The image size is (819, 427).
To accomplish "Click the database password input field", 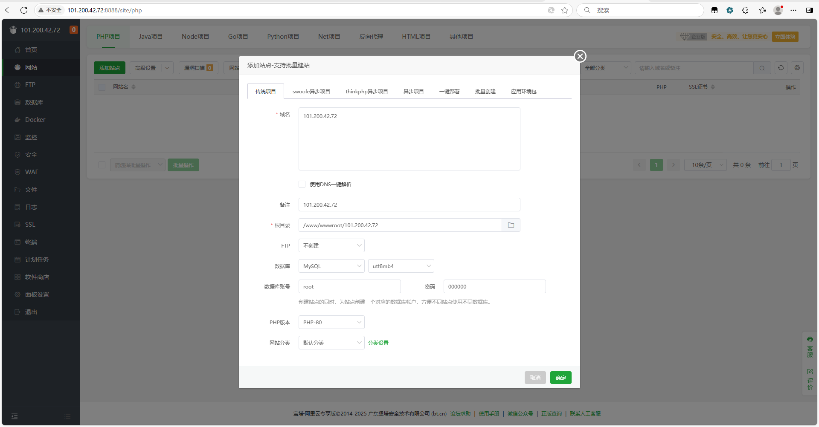I will pos(494,286).
